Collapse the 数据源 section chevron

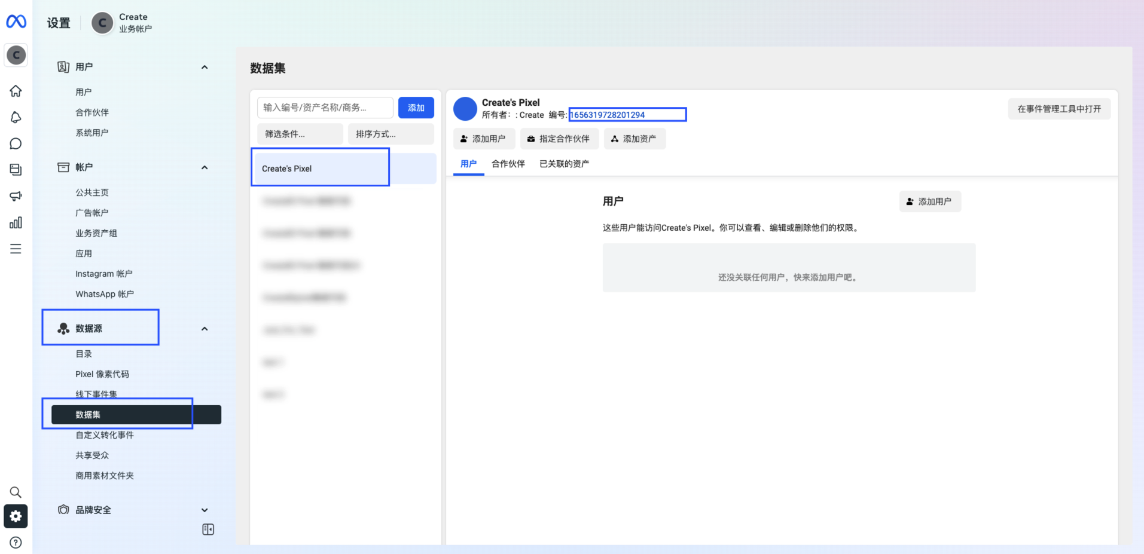205,329
